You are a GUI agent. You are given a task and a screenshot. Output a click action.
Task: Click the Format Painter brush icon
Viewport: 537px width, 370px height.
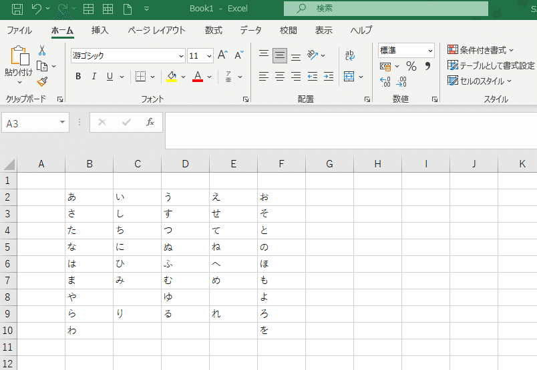pyautogui.click(x=42, y=81)
